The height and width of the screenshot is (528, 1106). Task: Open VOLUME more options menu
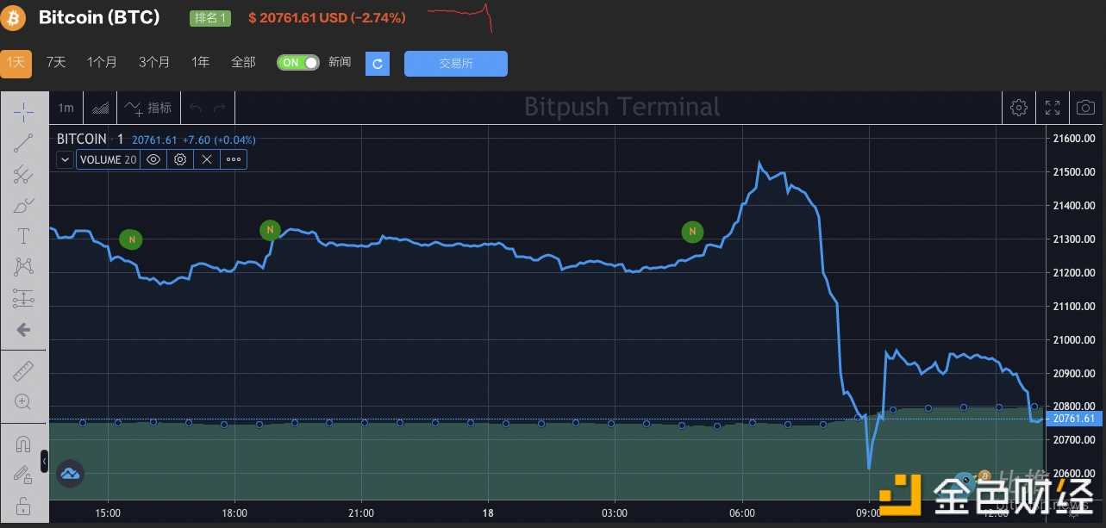coord(234,159)
